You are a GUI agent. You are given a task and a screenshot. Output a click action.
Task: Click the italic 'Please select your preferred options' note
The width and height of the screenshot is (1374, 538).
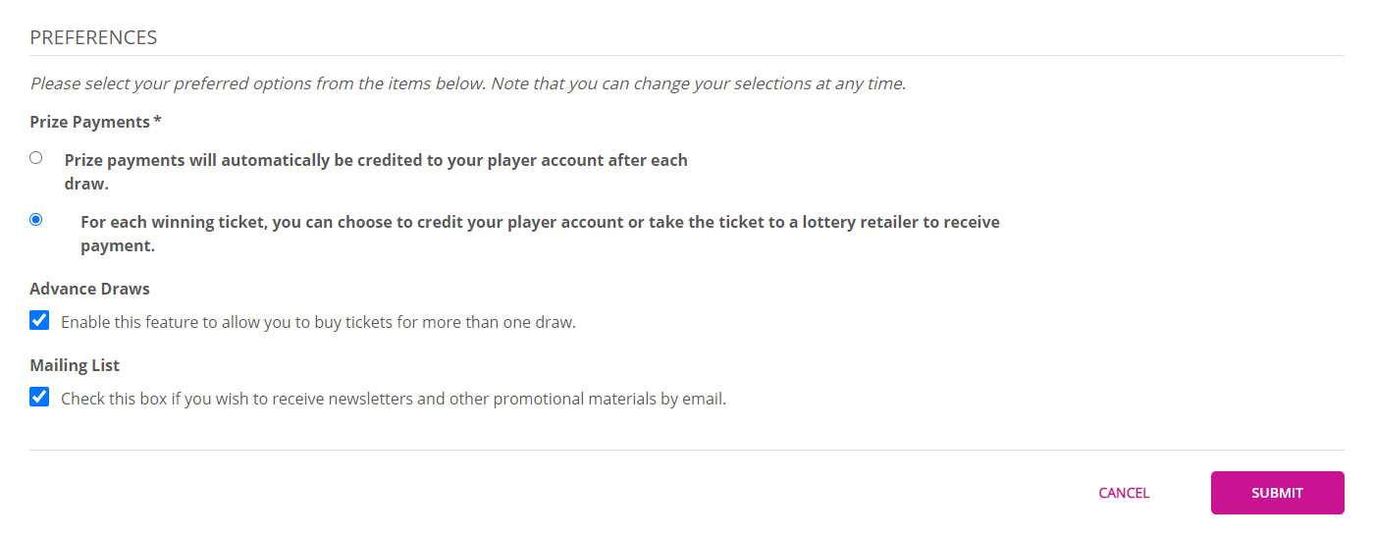click(467, 83)
